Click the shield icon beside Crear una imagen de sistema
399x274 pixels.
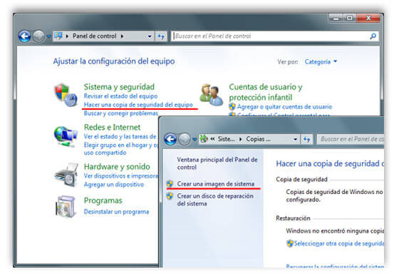point(170,183)
